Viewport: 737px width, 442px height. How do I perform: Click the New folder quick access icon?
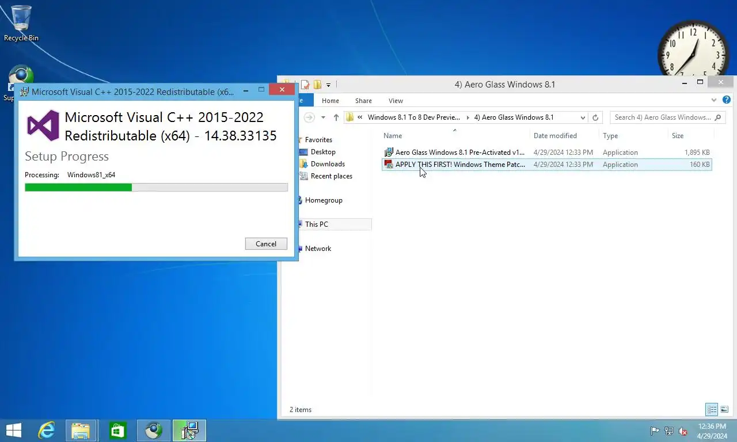[317, 85]
